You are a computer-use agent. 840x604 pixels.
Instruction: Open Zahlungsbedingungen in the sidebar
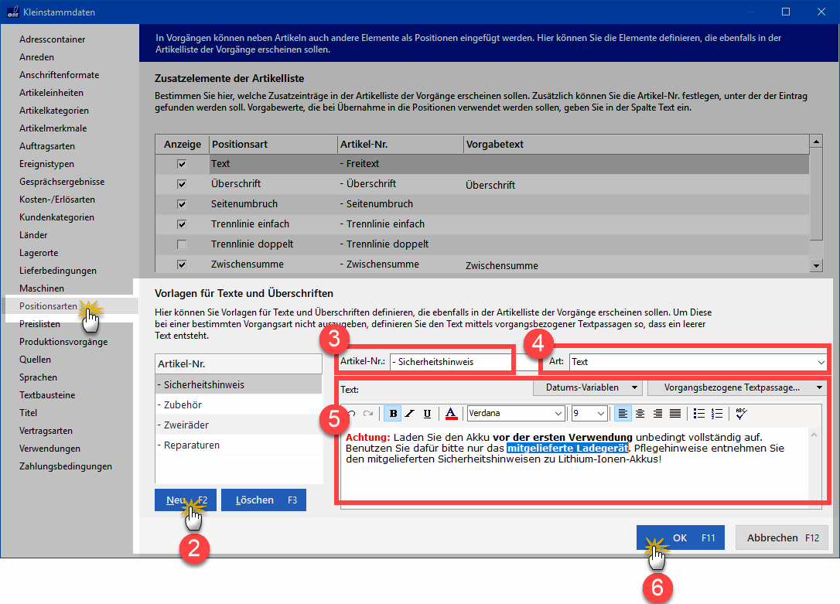(x=65, y=466)
